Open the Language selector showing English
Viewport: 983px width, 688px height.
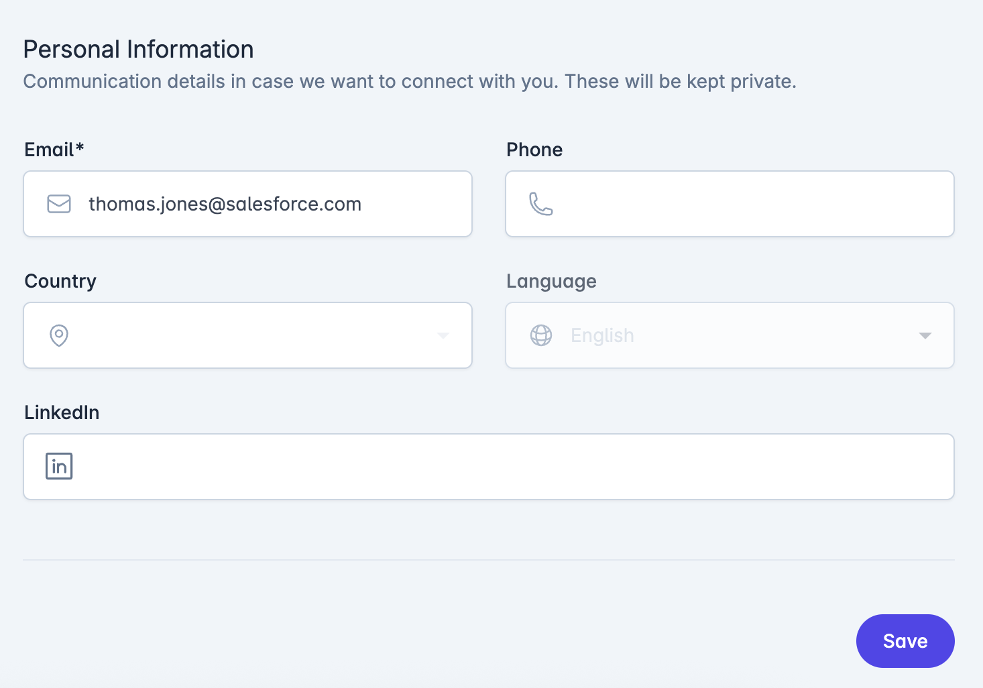click(x=730, y=335)
